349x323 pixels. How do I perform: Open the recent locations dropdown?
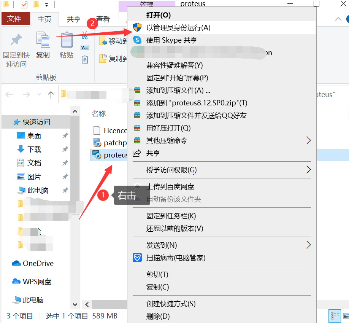pyautogui.click(x=40, y=94)
